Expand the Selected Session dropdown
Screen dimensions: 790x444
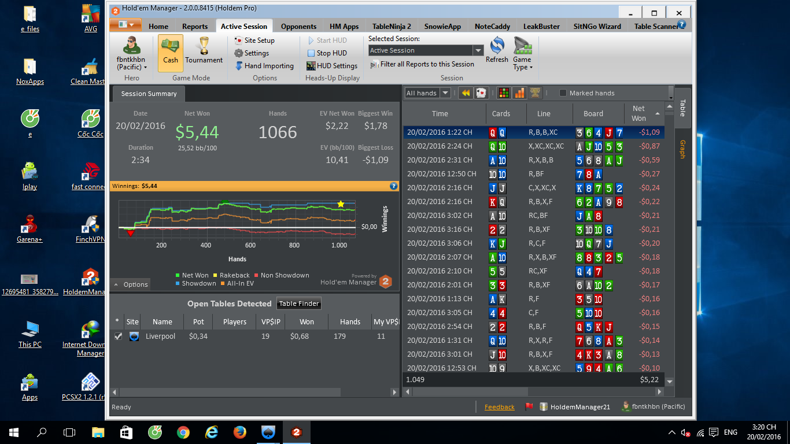coord(478,51)
